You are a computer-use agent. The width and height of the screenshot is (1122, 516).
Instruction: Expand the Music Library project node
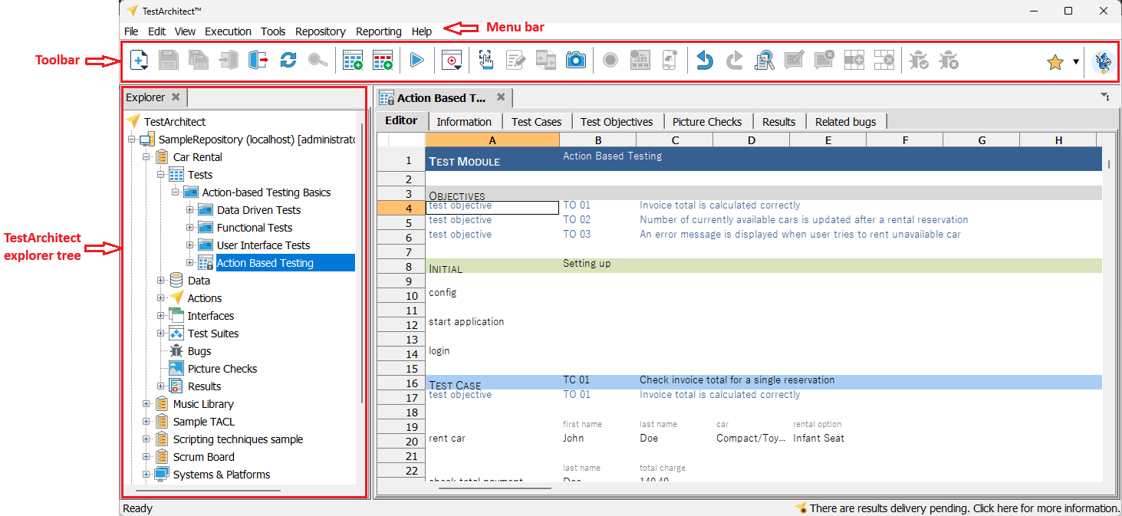[146, 404]
